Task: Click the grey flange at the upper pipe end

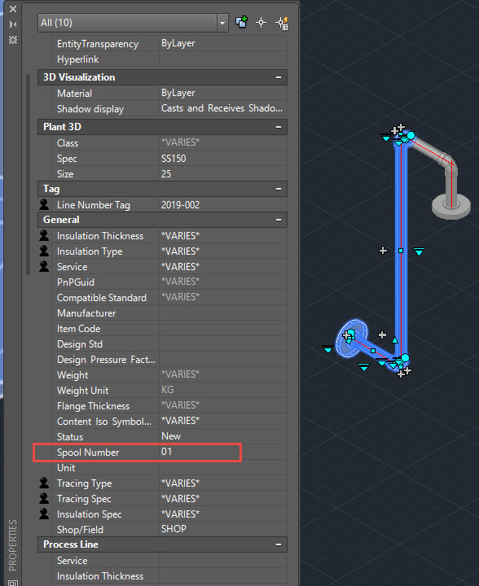Action: point(451,206)
